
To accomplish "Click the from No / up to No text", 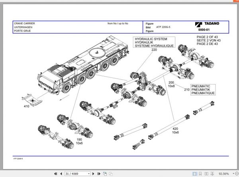I will point(118,23).
